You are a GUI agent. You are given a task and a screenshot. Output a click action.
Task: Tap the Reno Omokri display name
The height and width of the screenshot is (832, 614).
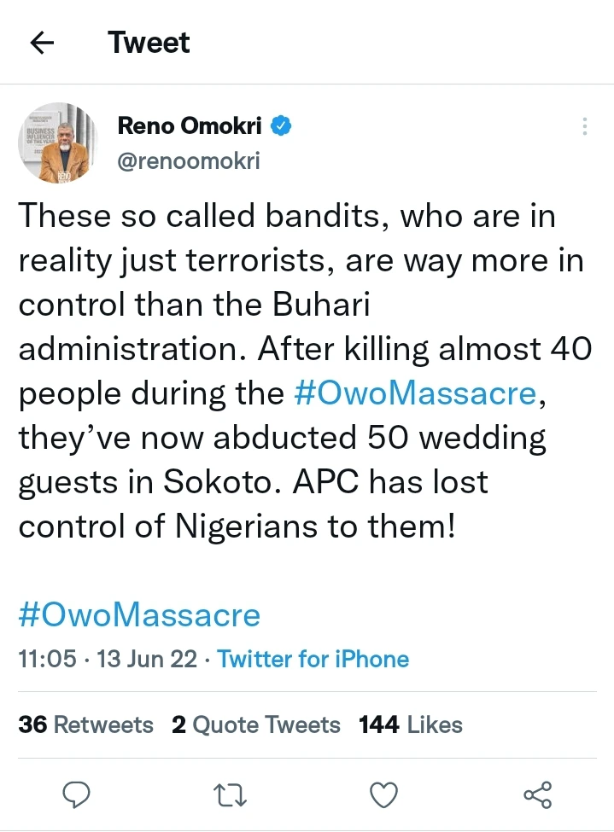190,126
